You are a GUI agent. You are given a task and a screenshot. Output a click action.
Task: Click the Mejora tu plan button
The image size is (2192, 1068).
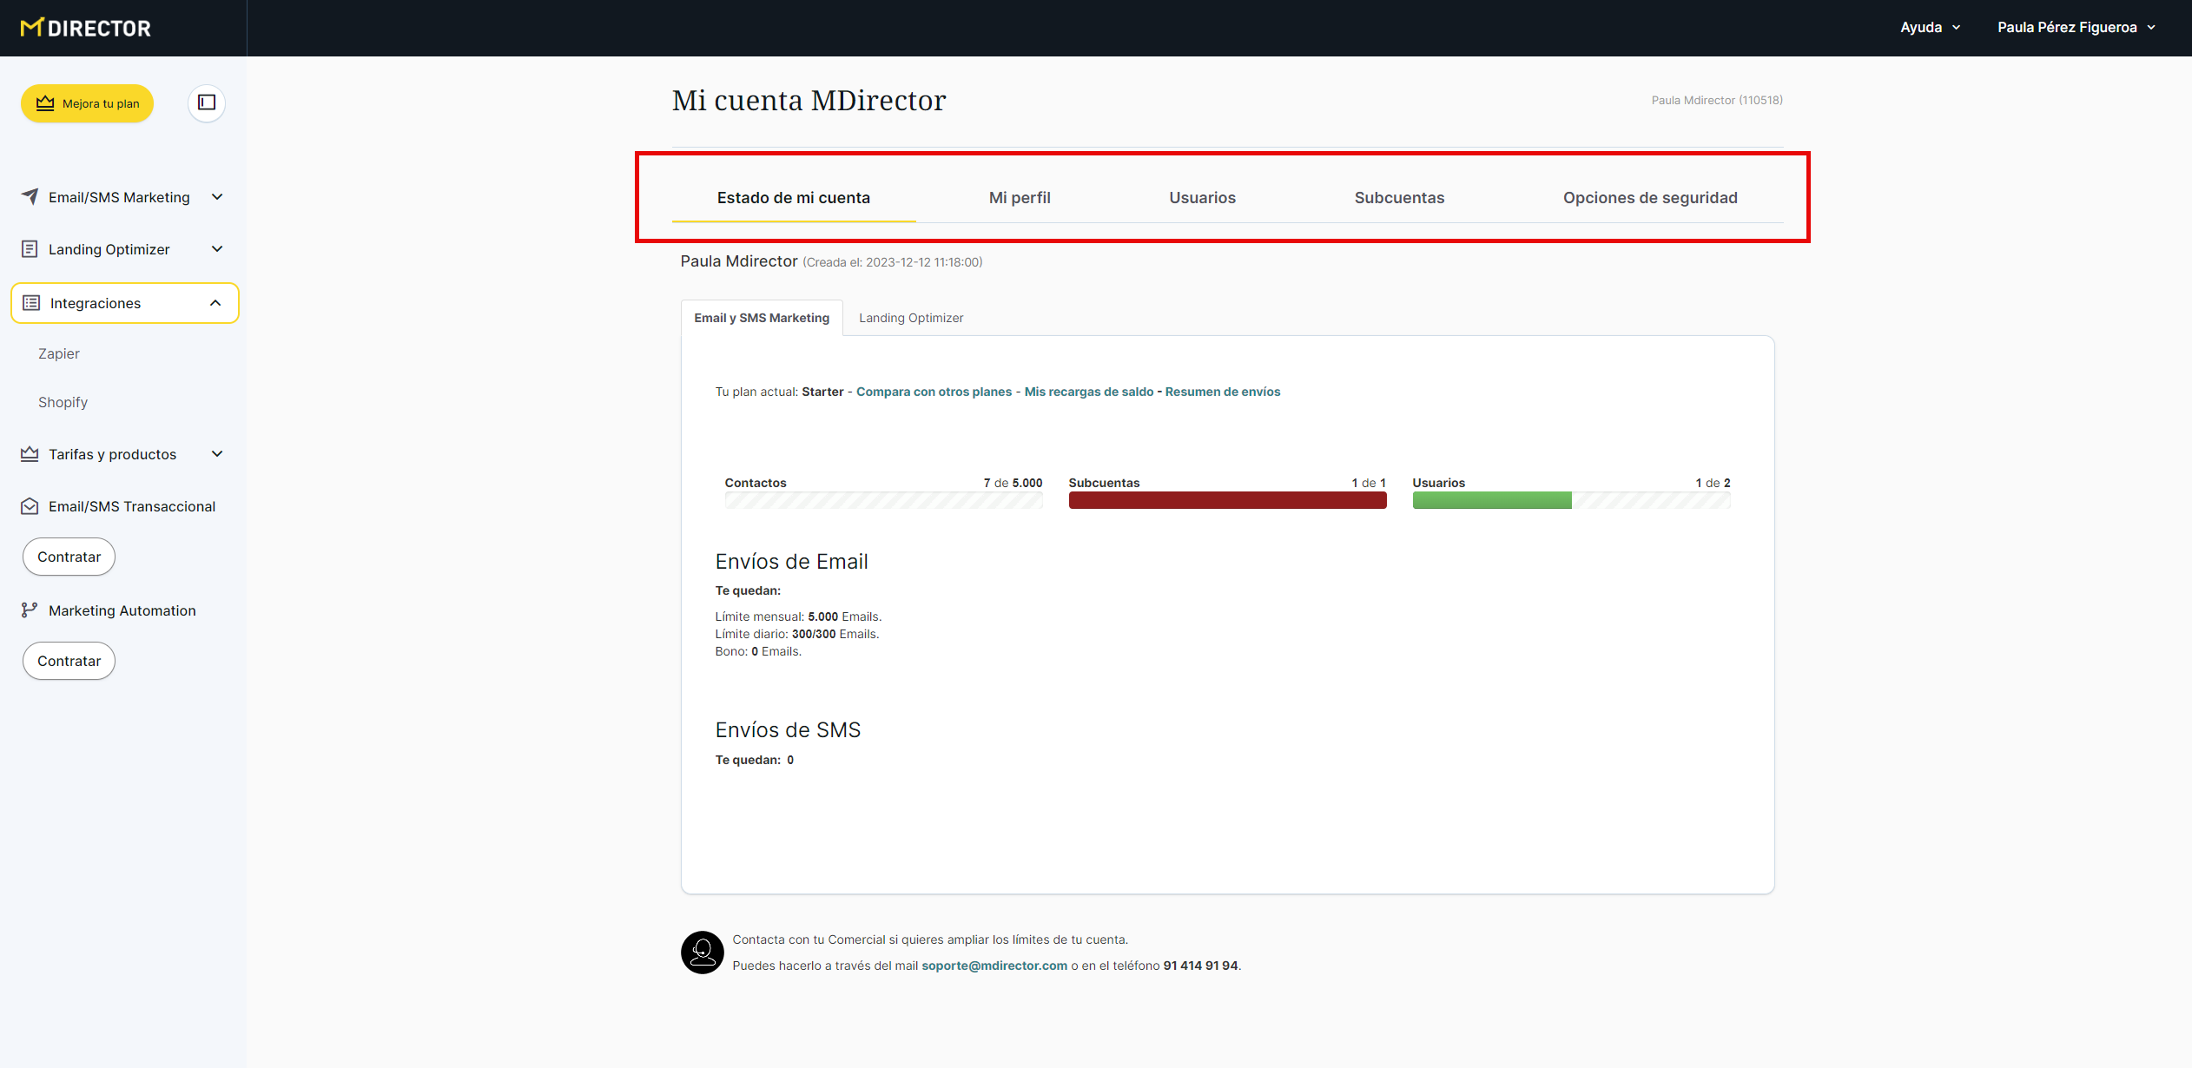click(87, 103)
